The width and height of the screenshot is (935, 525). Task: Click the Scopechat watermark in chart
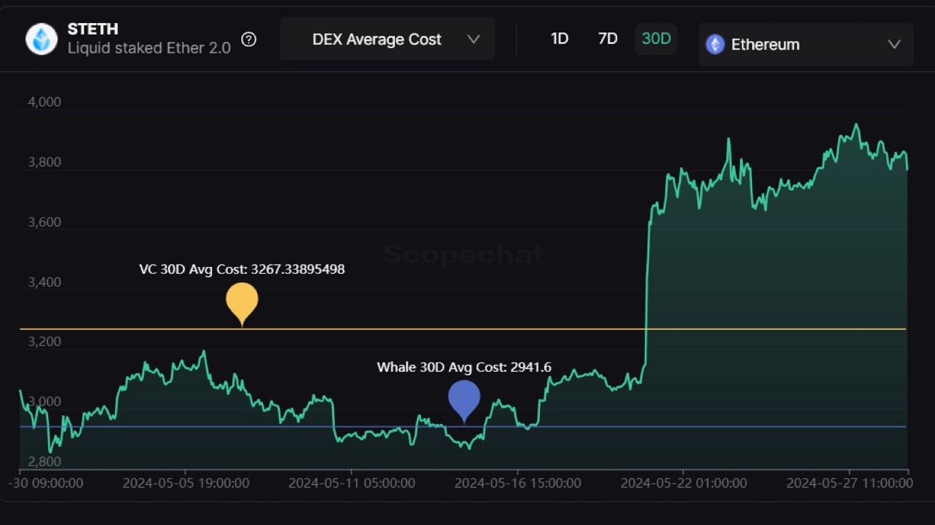(x=463, y=255)
